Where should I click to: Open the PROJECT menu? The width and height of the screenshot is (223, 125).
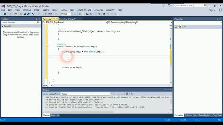pos(27,10)
